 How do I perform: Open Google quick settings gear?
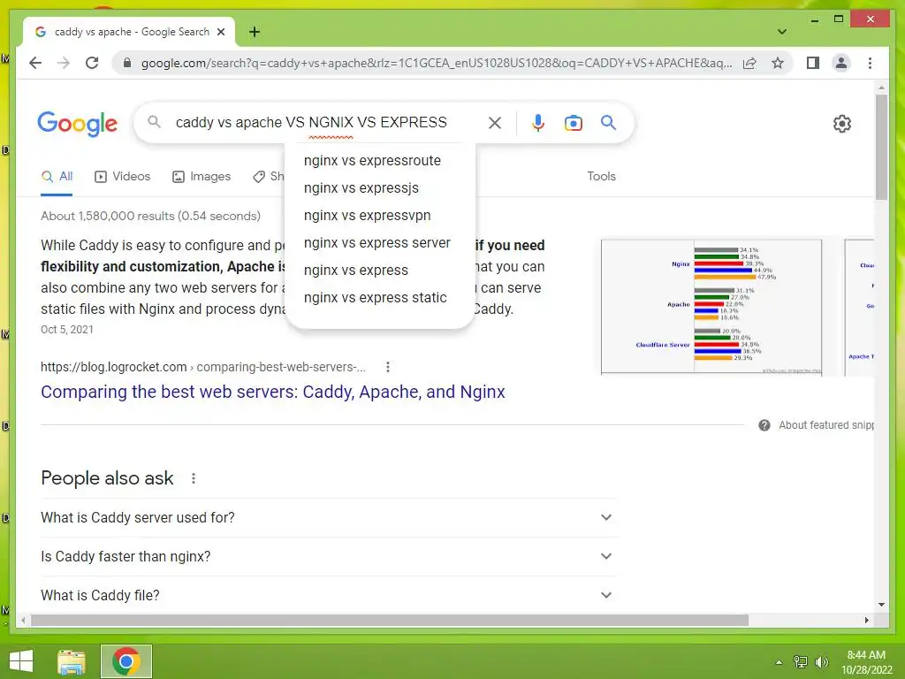(x=841, y=124)
